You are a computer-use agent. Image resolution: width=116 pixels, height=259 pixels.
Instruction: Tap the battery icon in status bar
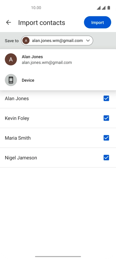109,8
